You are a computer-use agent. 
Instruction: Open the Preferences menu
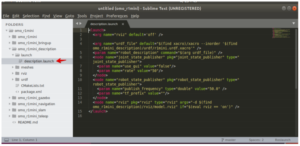(x=117, y=16)
